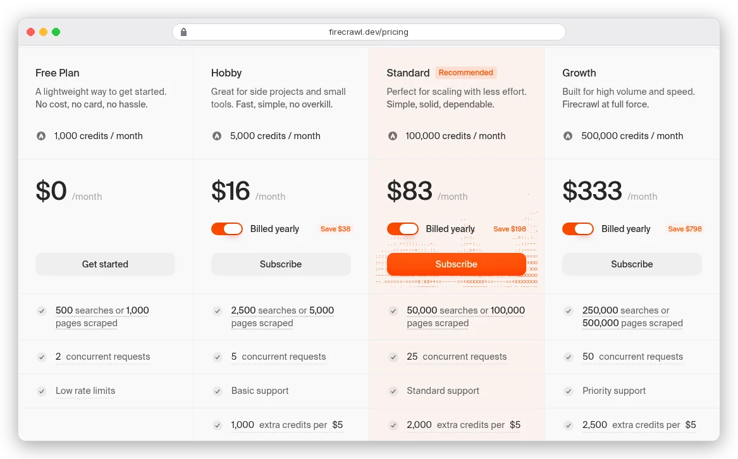Click 'Standard support' text
This screenshot has height=459, width=738.
click(x=443, y=391)
